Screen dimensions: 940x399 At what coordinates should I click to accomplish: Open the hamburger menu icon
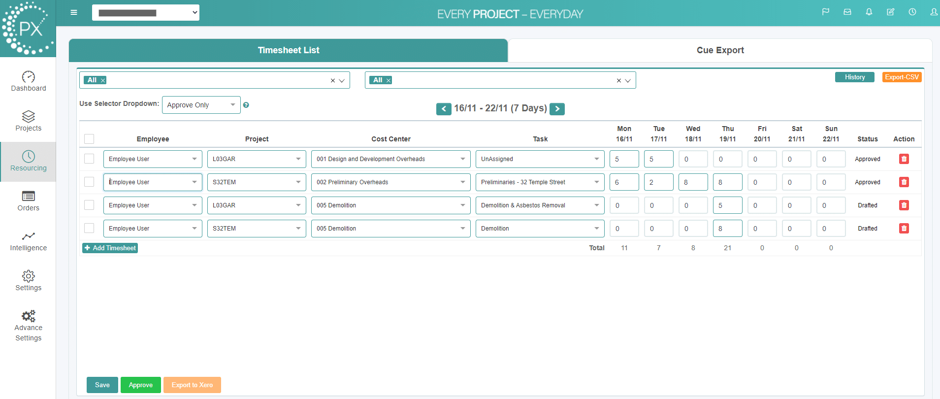[x=74, y=12]
